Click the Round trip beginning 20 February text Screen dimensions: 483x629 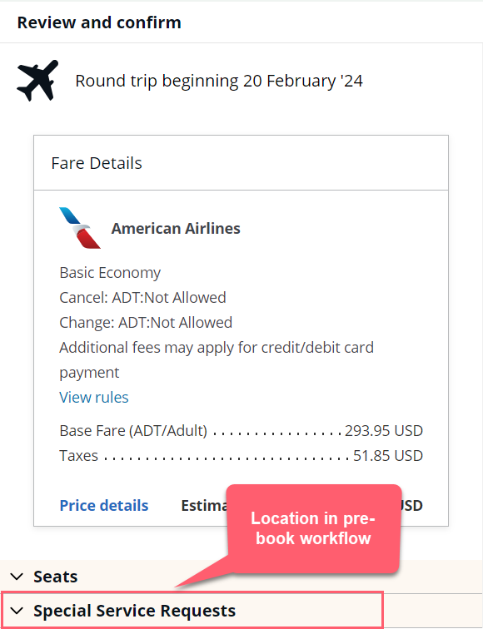click(219, 81)
